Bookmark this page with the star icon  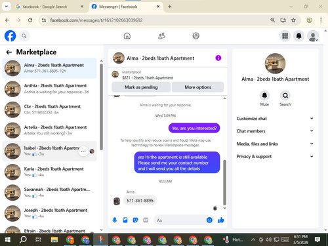[x=293, y=20]
